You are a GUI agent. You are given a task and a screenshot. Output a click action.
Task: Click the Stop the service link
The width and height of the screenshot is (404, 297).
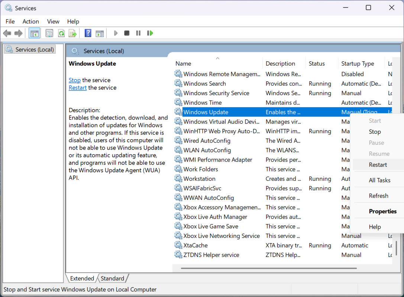[74, 80]
